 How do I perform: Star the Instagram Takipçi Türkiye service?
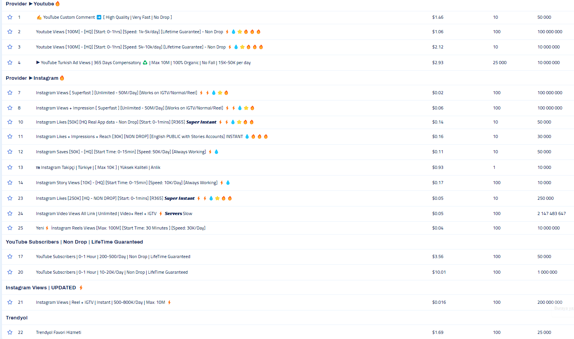pyautogui.click(x=10, y=167)
